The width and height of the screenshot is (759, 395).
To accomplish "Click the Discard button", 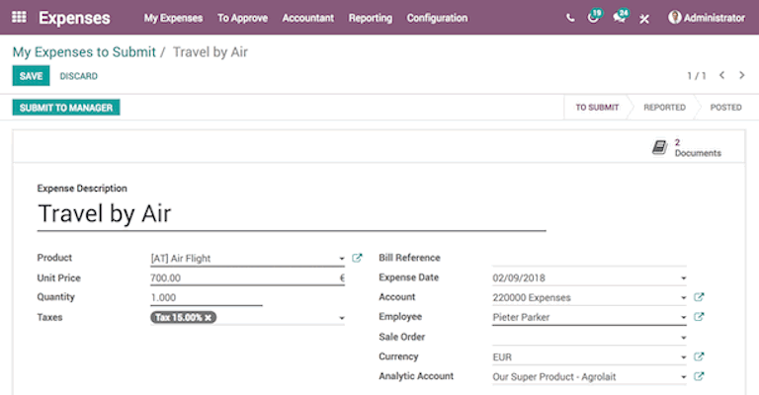I will coord(78,76).
